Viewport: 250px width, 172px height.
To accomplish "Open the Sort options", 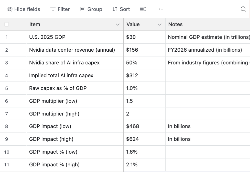I will coord(121,9).
